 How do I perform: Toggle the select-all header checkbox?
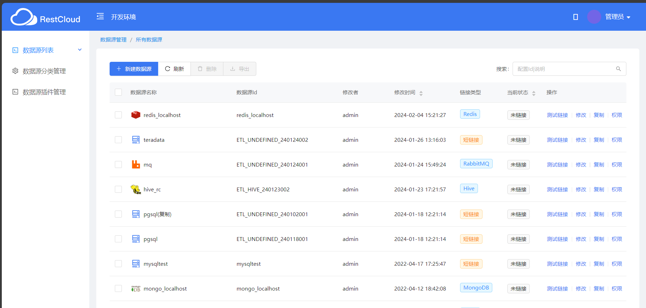(118, 92)
